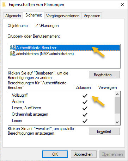Viewport: 128px width, 161px height.
Task: Click the permissions list scroll-up arrow
Action: click(117, 94)
